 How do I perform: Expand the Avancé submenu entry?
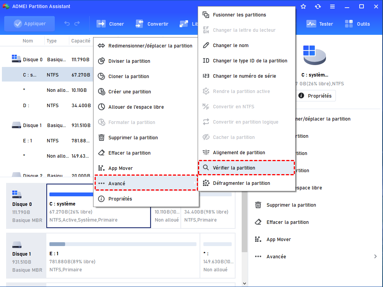tap(146, 183)
